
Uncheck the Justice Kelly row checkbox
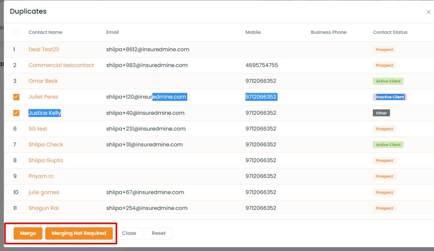pos(17,113)
